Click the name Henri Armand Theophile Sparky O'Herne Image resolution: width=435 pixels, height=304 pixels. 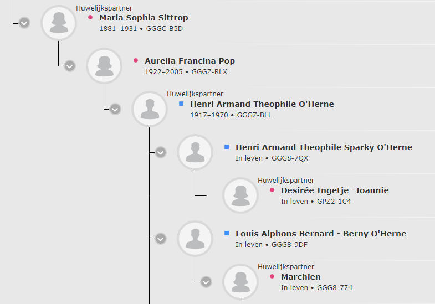click(x=324, y=147)
